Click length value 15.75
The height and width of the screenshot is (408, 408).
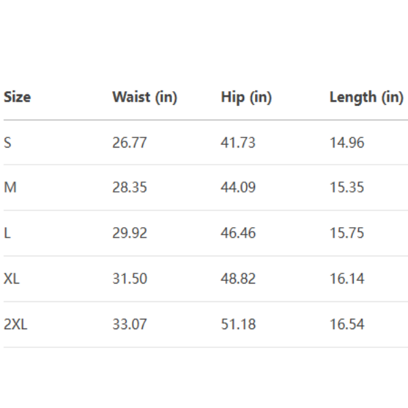click(x=347, y=233)
